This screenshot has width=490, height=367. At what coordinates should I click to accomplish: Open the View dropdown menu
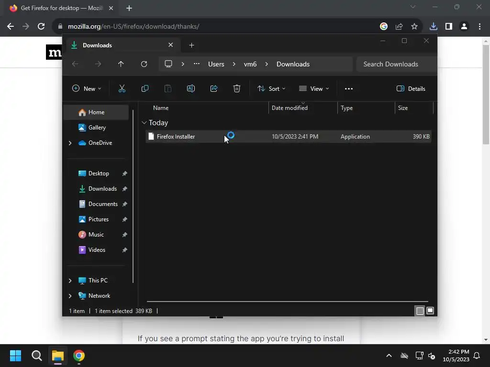pyautogui.click(x=314, y=88)
